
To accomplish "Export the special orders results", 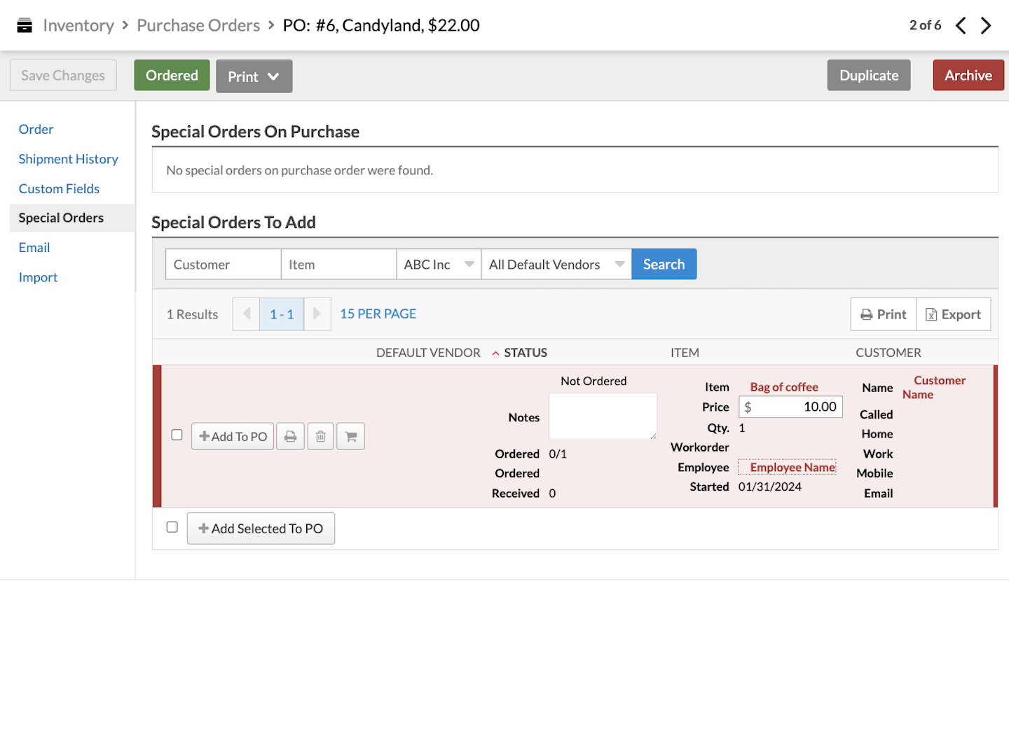I will click(953, 314).
